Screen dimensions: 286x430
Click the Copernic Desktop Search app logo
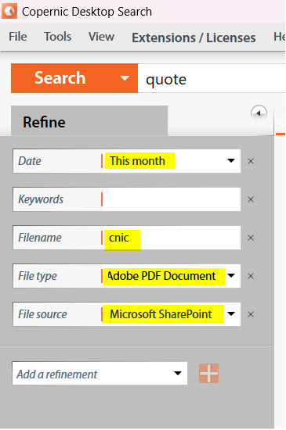(x=9, y=11)
